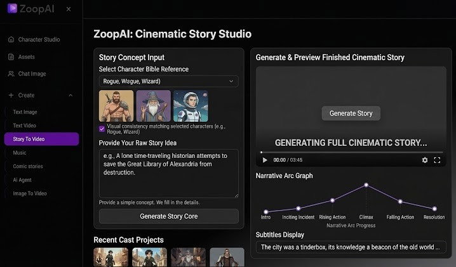Select Text Video under Create

point(24,126)
